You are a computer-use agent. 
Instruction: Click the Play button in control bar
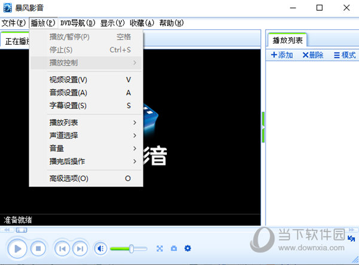17,248
